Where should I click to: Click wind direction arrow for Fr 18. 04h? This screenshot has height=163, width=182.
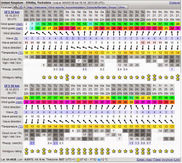tap(26, 34)
